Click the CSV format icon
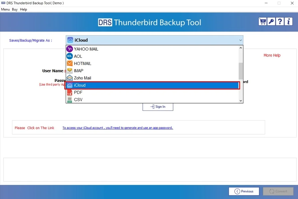This screenshot has width=298, height=199. (x=70, y=99)
